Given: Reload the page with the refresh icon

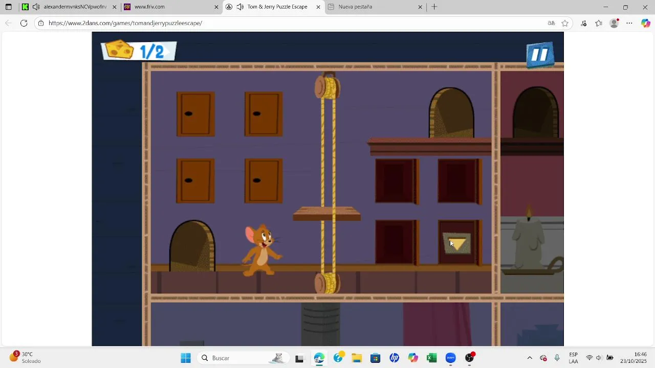Looking at the screenshot, I should coord(24,23).
